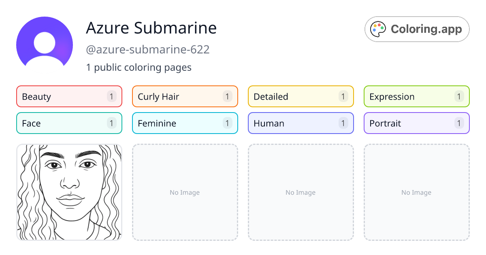
Task: Click the palette icon in Coloring.app logo
Action: click(x=378, y=29)
